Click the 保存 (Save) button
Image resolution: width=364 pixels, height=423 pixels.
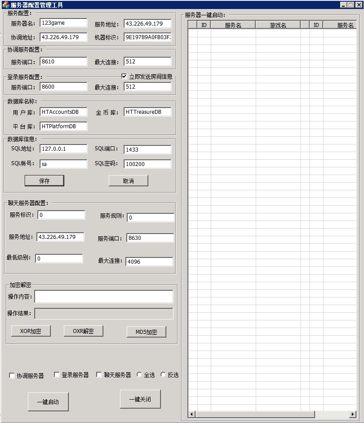44,180
